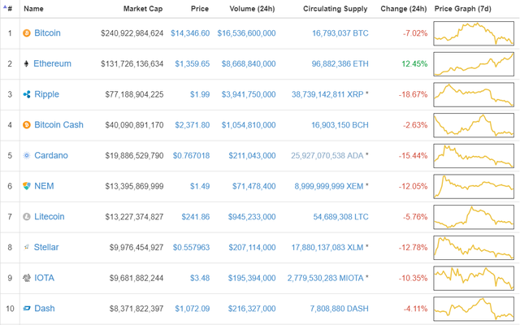Click the Bitcoin Cash logo icon
The height and width of the screenshot is (325, 520).
(x=27, y=125)
